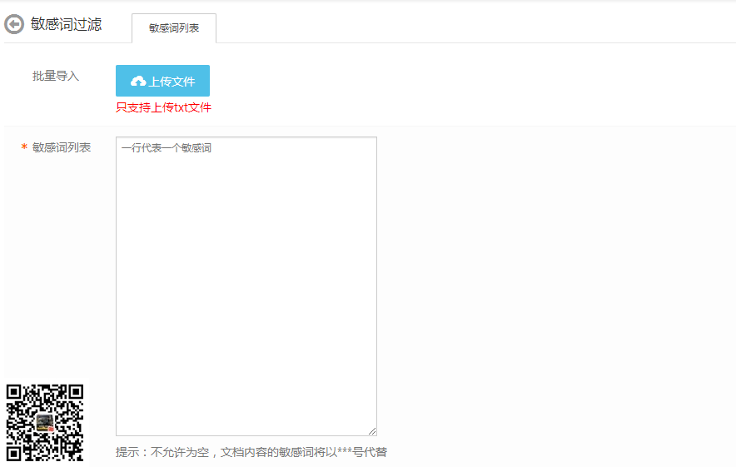Click the 敏感词过滤 page title
Image resolution: width=736 pixels, height=467 pixels.
point(66,25)
